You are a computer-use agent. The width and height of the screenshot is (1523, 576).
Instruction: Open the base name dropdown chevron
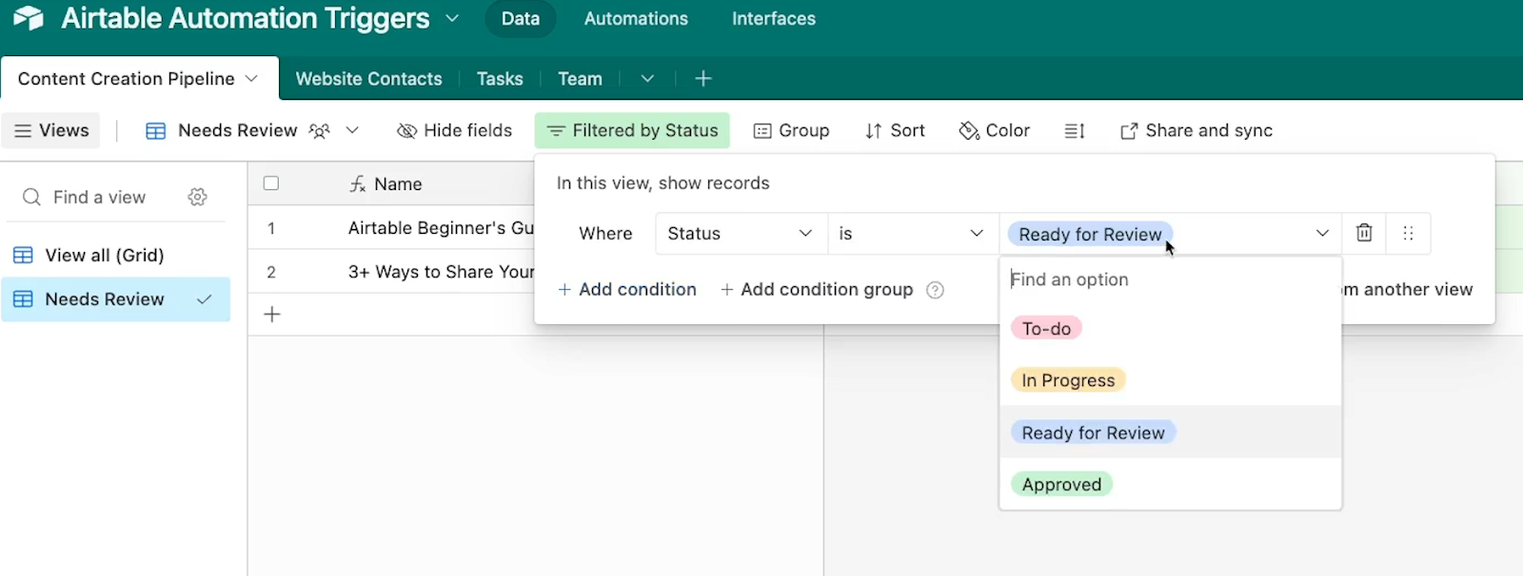(452, 18)
